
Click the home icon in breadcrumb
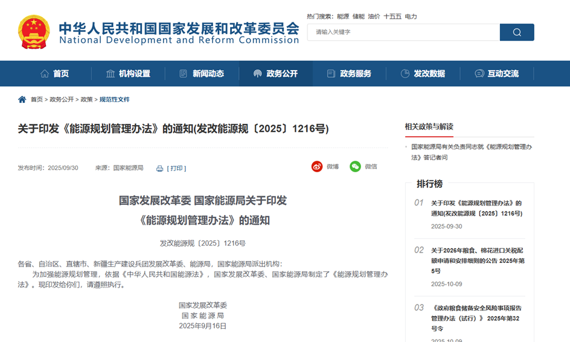(x=22, y=100)
